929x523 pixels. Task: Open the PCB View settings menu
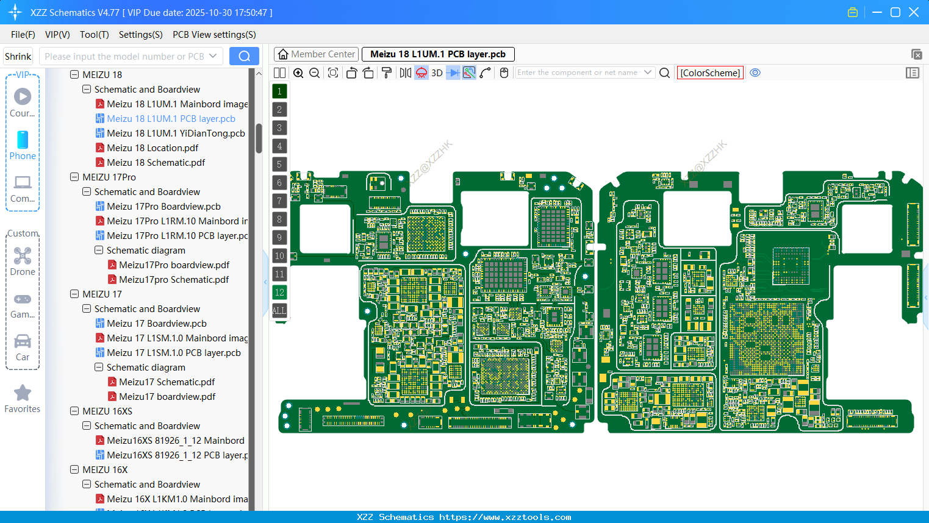(214, 35)
